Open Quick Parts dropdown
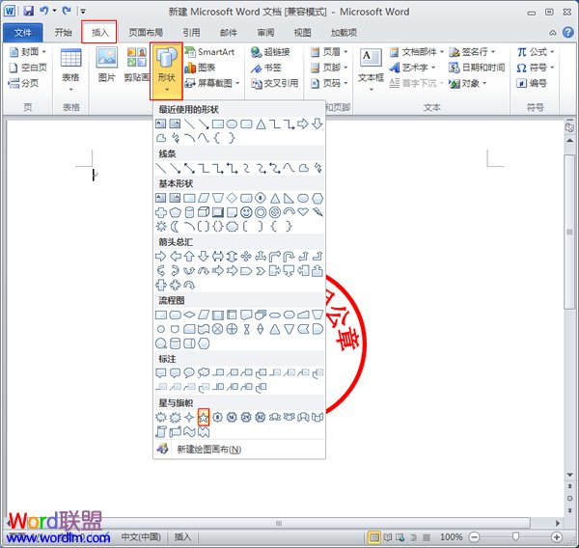Image resolution: width=579 pixels, height=548 pixels. pos(417,52)
